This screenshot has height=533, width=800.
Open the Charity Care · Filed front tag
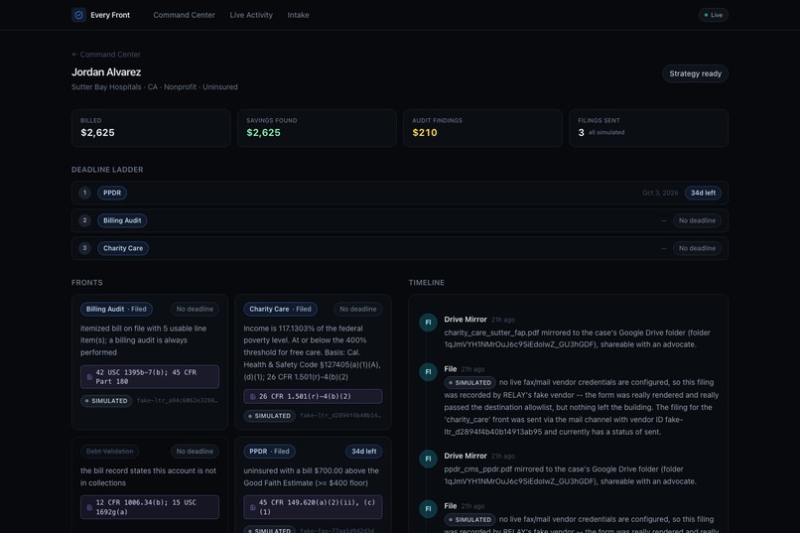[280, 309]
